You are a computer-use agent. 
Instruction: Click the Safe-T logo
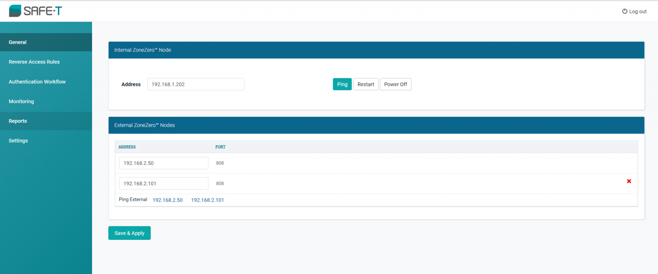[x=35, y=11]
